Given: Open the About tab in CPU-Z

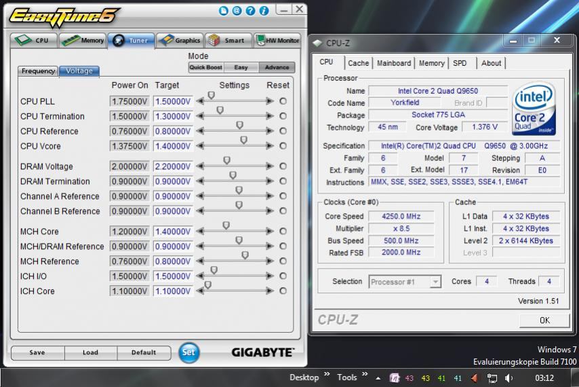Looking at the screenshot, I should tap(491, 63).
